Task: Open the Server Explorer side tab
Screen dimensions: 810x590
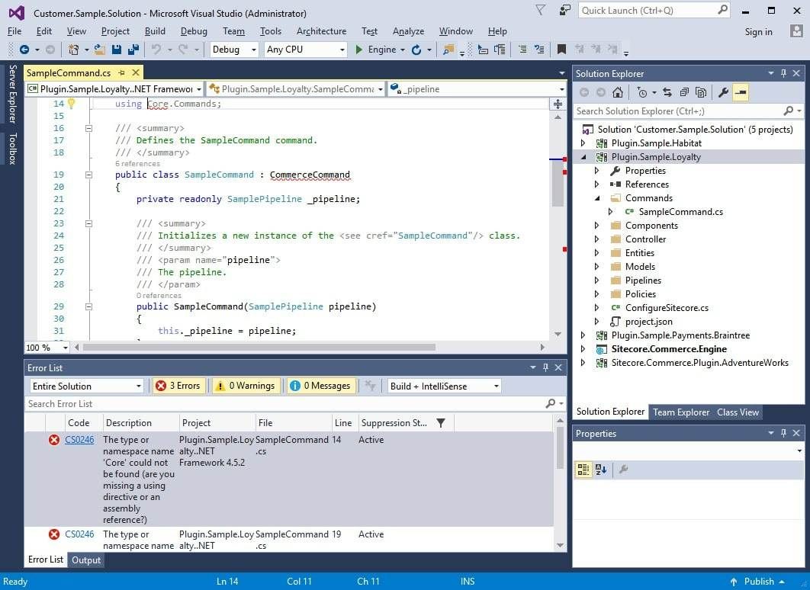Action: tap(13, 94)
